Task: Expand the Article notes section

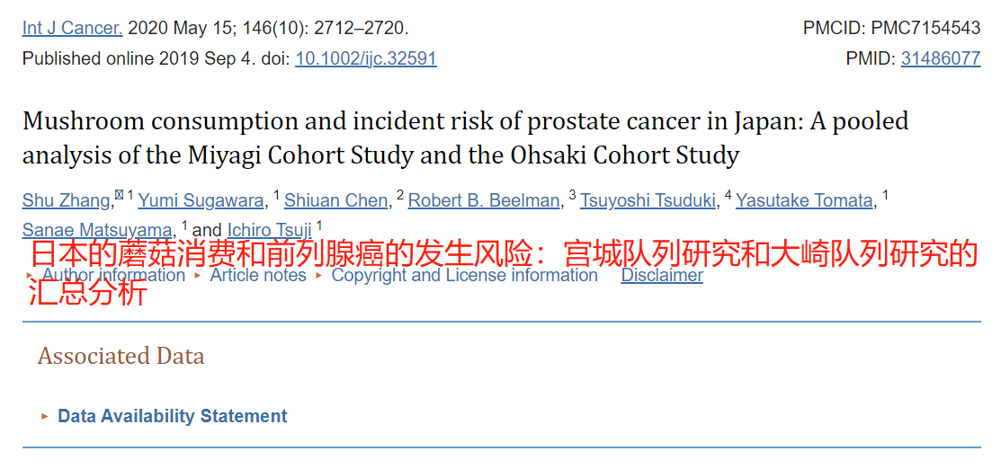Action: coord(258,276)
